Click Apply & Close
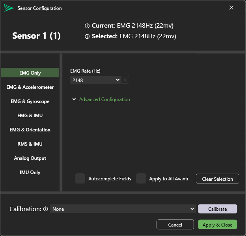 [217, 225]
